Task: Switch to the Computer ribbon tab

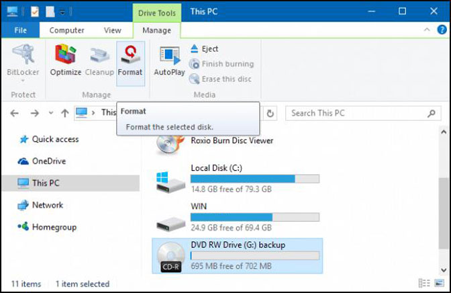Action: click(66, 30)
